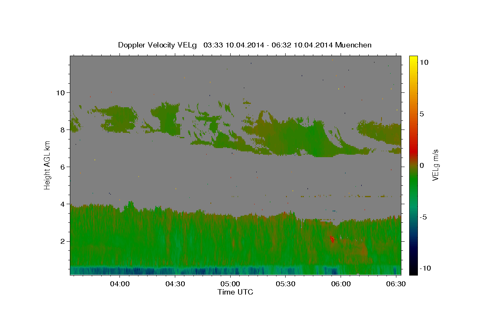Click the 04:00 time tick label
Image resolution: width=496 pixels, height=330 pixels.
tap(120, 284)
